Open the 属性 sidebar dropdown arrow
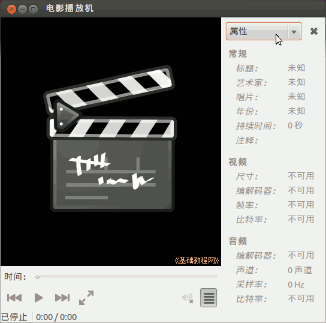The width and height of the screenshot is (326, 323). (294, 32)
